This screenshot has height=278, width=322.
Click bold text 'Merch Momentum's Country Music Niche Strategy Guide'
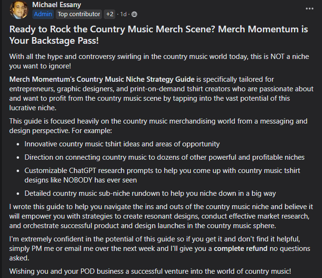[x=102, y=79]
